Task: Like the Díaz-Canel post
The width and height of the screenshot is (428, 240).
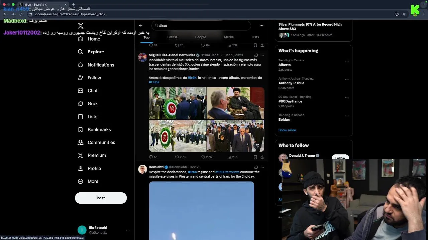Action: point(206,157)
